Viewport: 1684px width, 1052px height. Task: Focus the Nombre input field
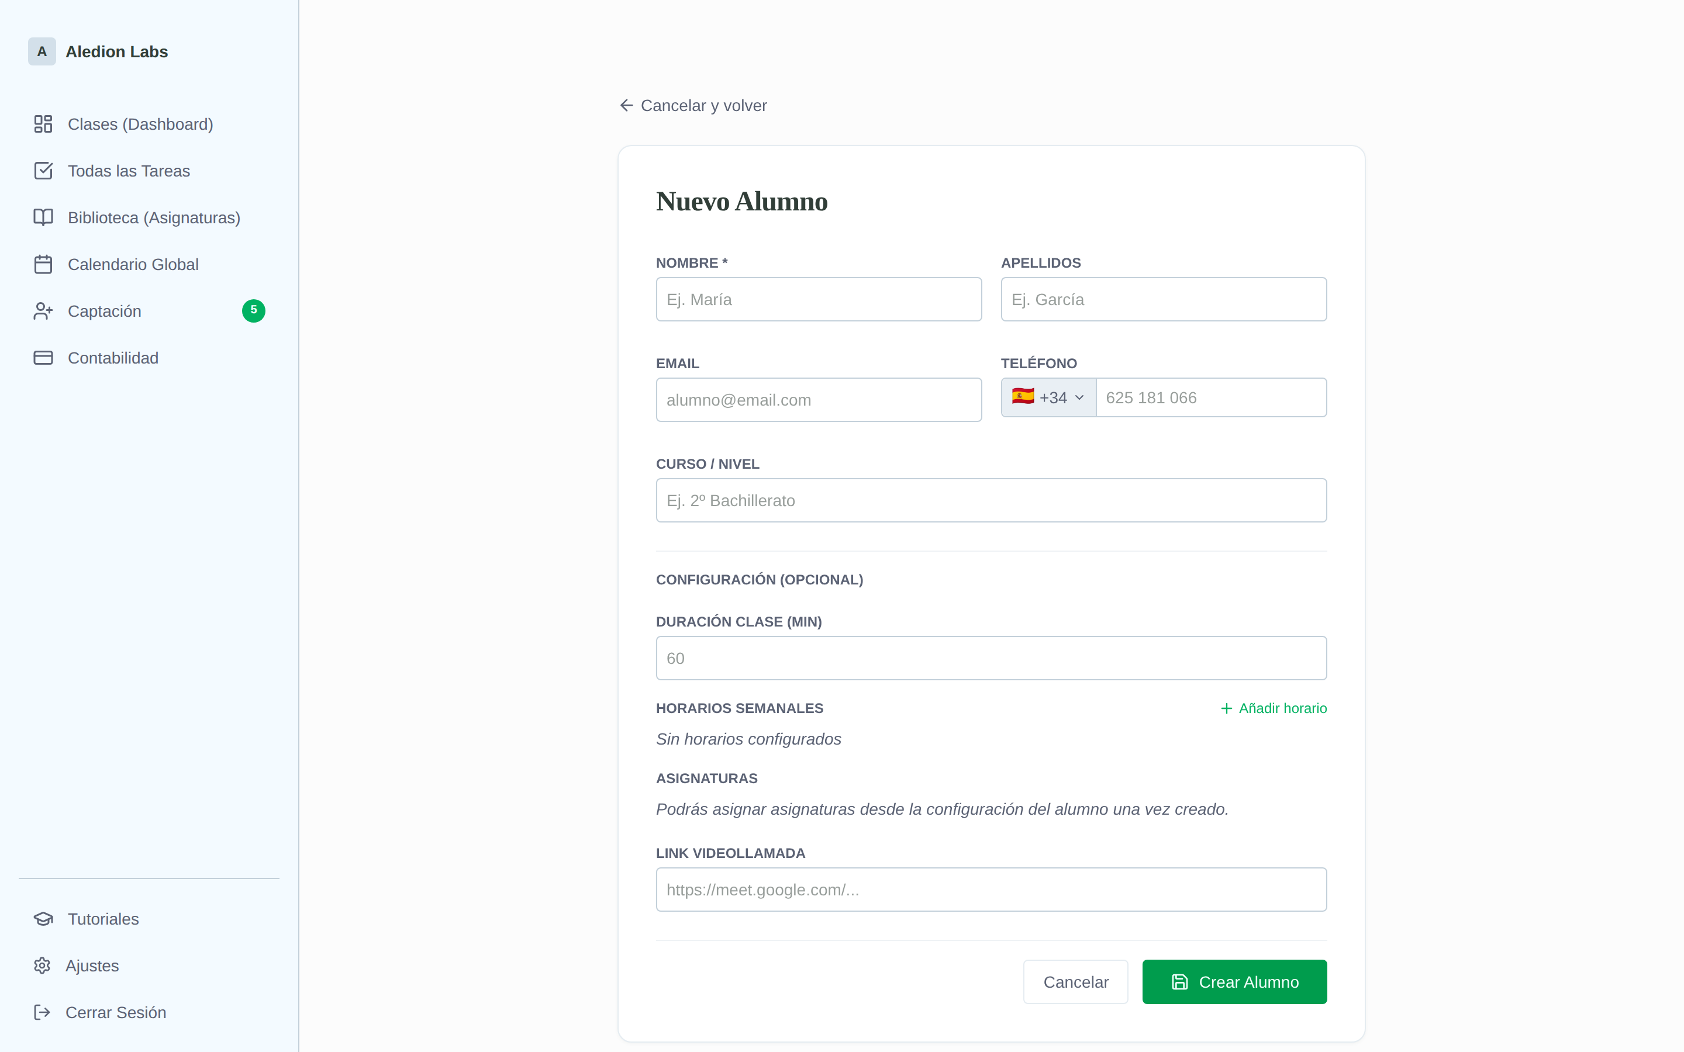pos(819,299)
